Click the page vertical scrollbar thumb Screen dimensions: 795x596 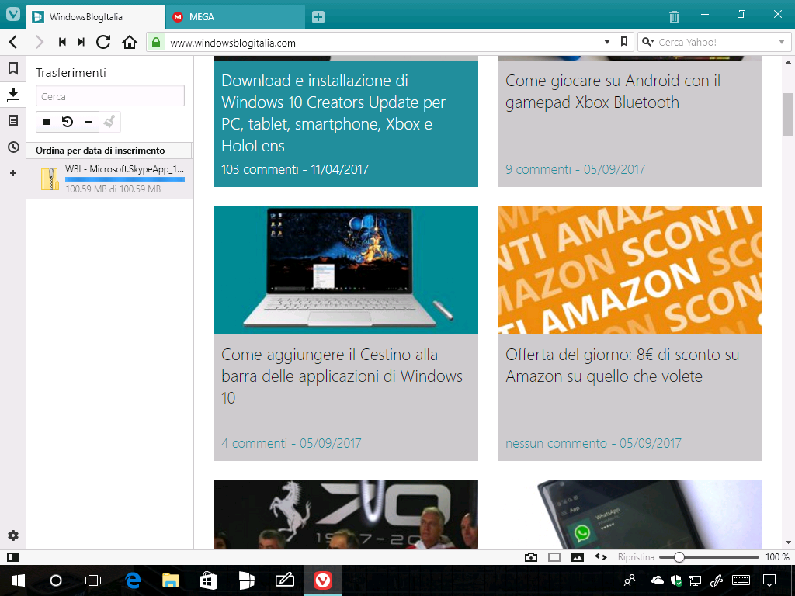click(789, 115)
